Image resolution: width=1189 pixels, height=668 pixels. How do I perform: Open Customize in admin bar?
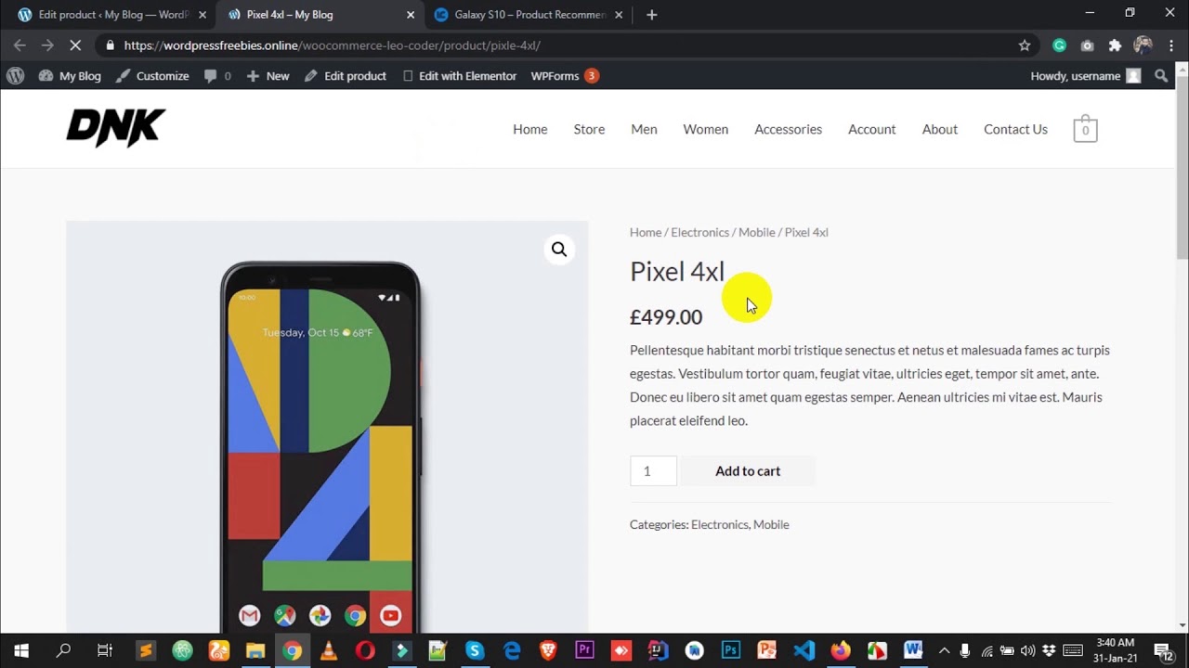(x=152, y=76)
